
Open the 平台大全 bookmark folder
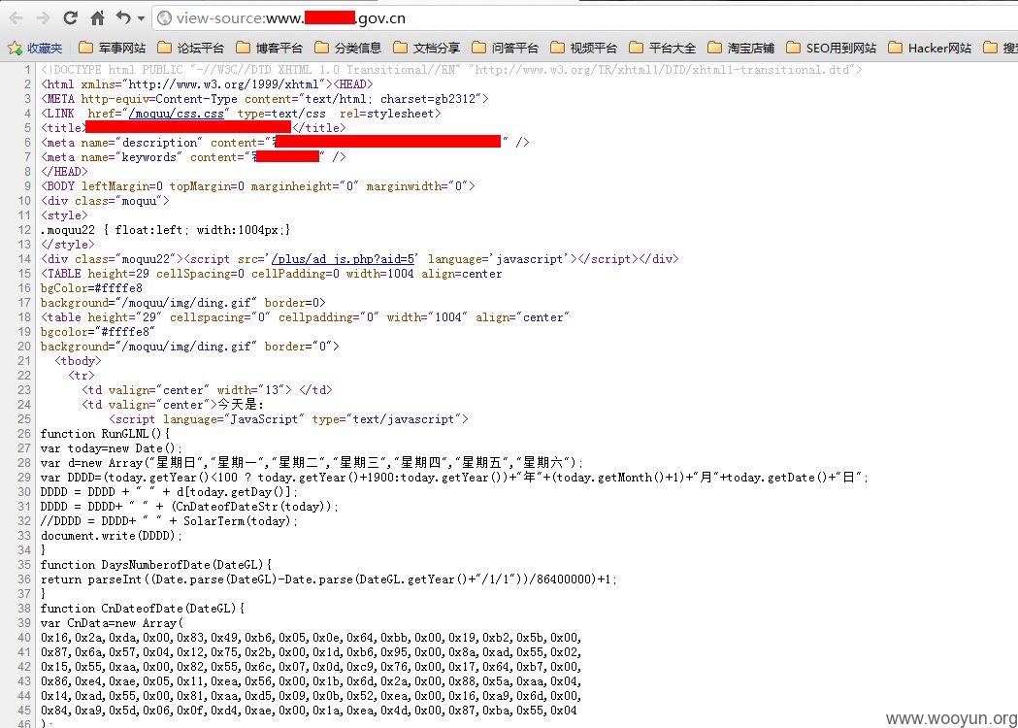point(662,49)
